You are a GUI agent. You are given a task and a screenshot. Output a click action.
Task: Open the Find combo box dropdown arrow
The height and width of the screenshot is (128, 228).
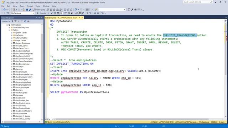point(125,10)
